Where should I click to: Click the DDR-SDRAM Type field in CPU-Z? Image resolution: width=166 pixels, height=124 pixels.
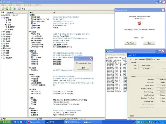146,65
